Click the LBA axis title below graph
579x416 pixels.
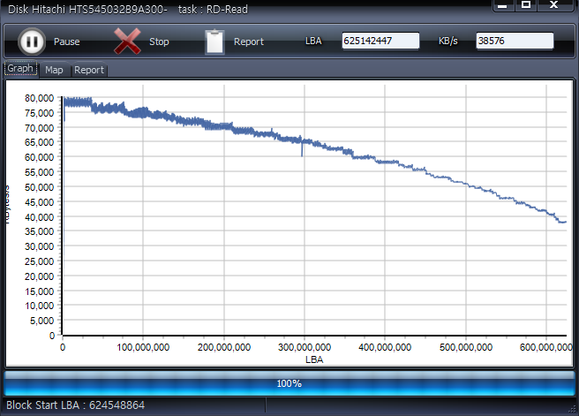pyautogui.click(x=314, y=359)
